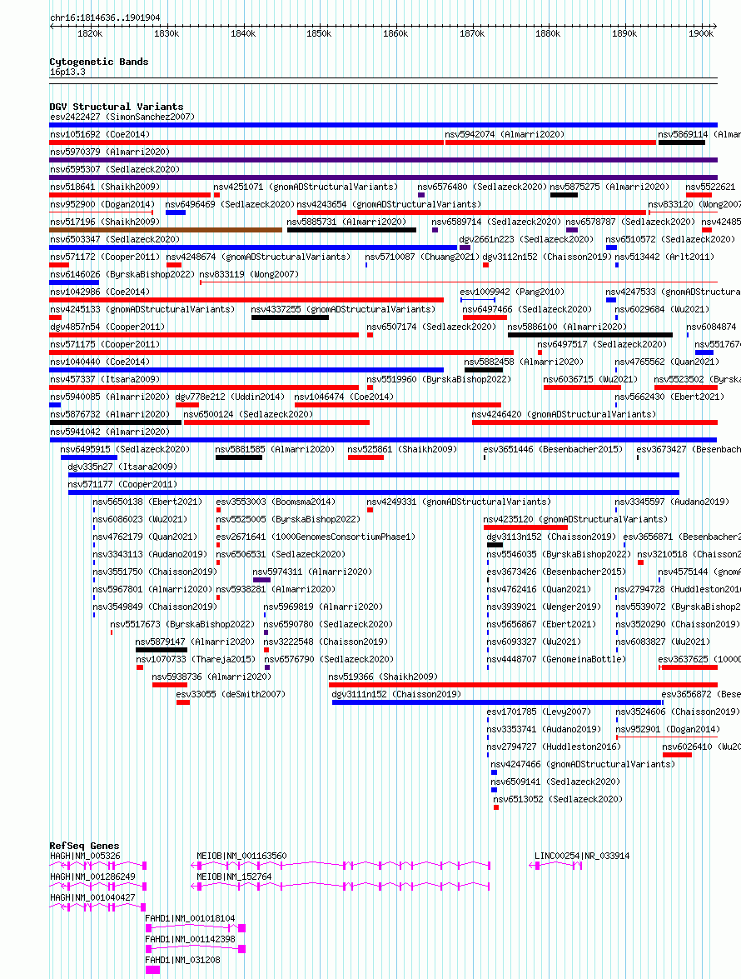Click the purple bar under nsv5970379 (Almarri2020)
The width and height of the screenshot is (741, 979).
click(384, 160)
